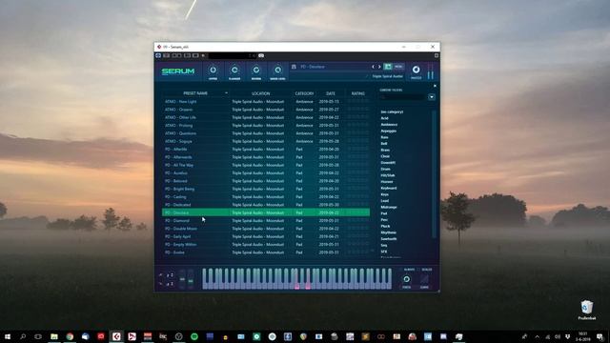Filter presets by Keyboard category

coord(389,188)
